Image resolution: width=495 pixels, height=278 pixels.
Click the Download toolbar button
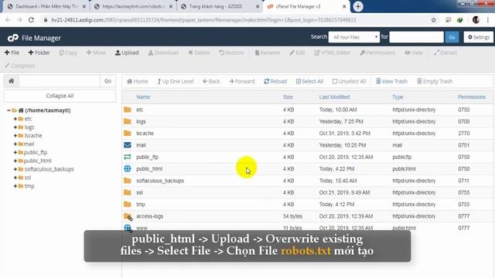point(163,53)
